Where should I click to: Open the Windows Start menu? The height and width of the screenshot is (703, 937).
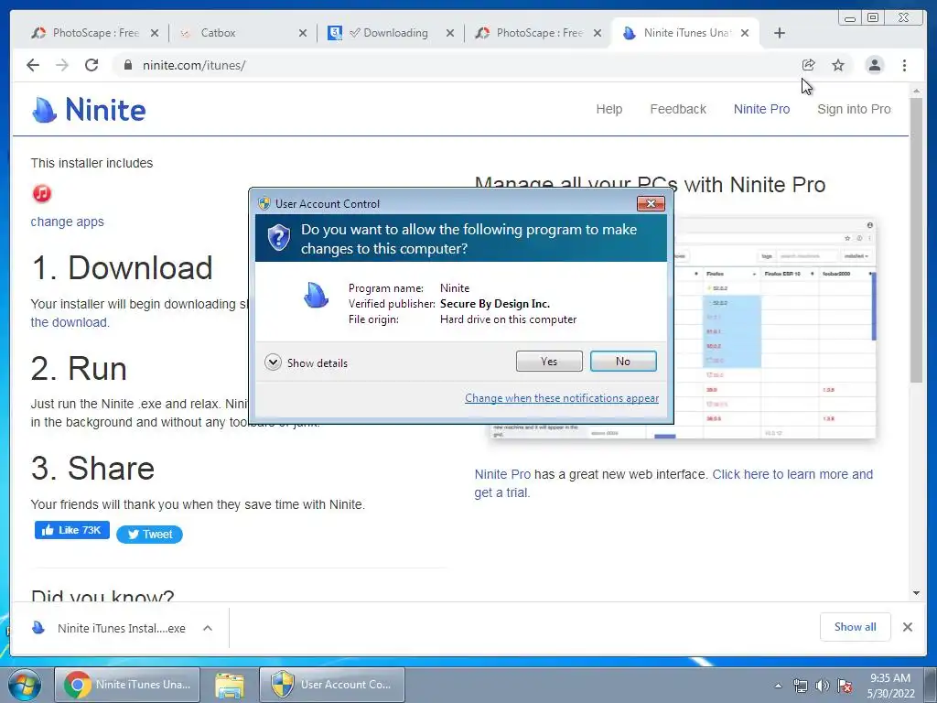tap(25, 685)
